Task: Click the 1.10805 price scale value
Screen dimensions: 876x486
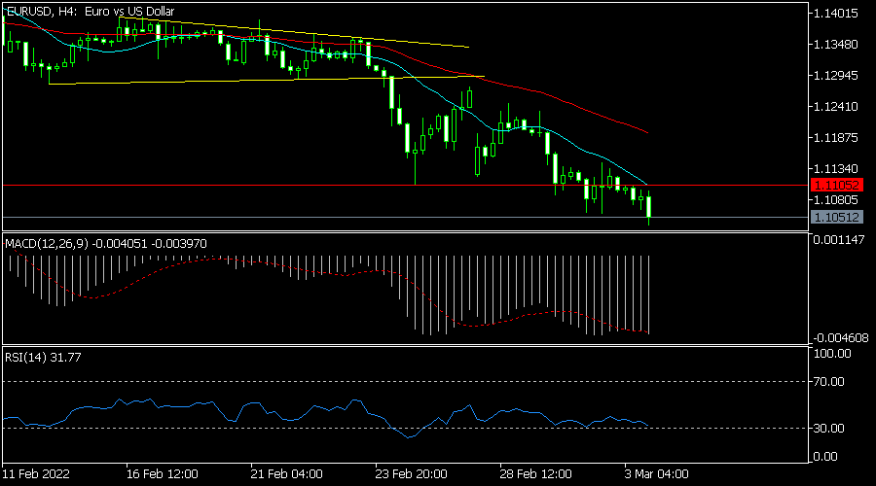Action: pos(836,200)
